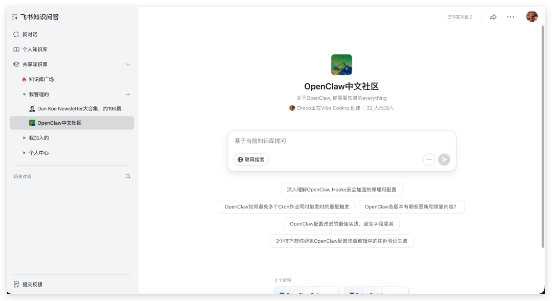Collapse the sidebar using the top-left icon
Image resolution: width=552 pixels, height=301 pixels.
pos(14,17)
